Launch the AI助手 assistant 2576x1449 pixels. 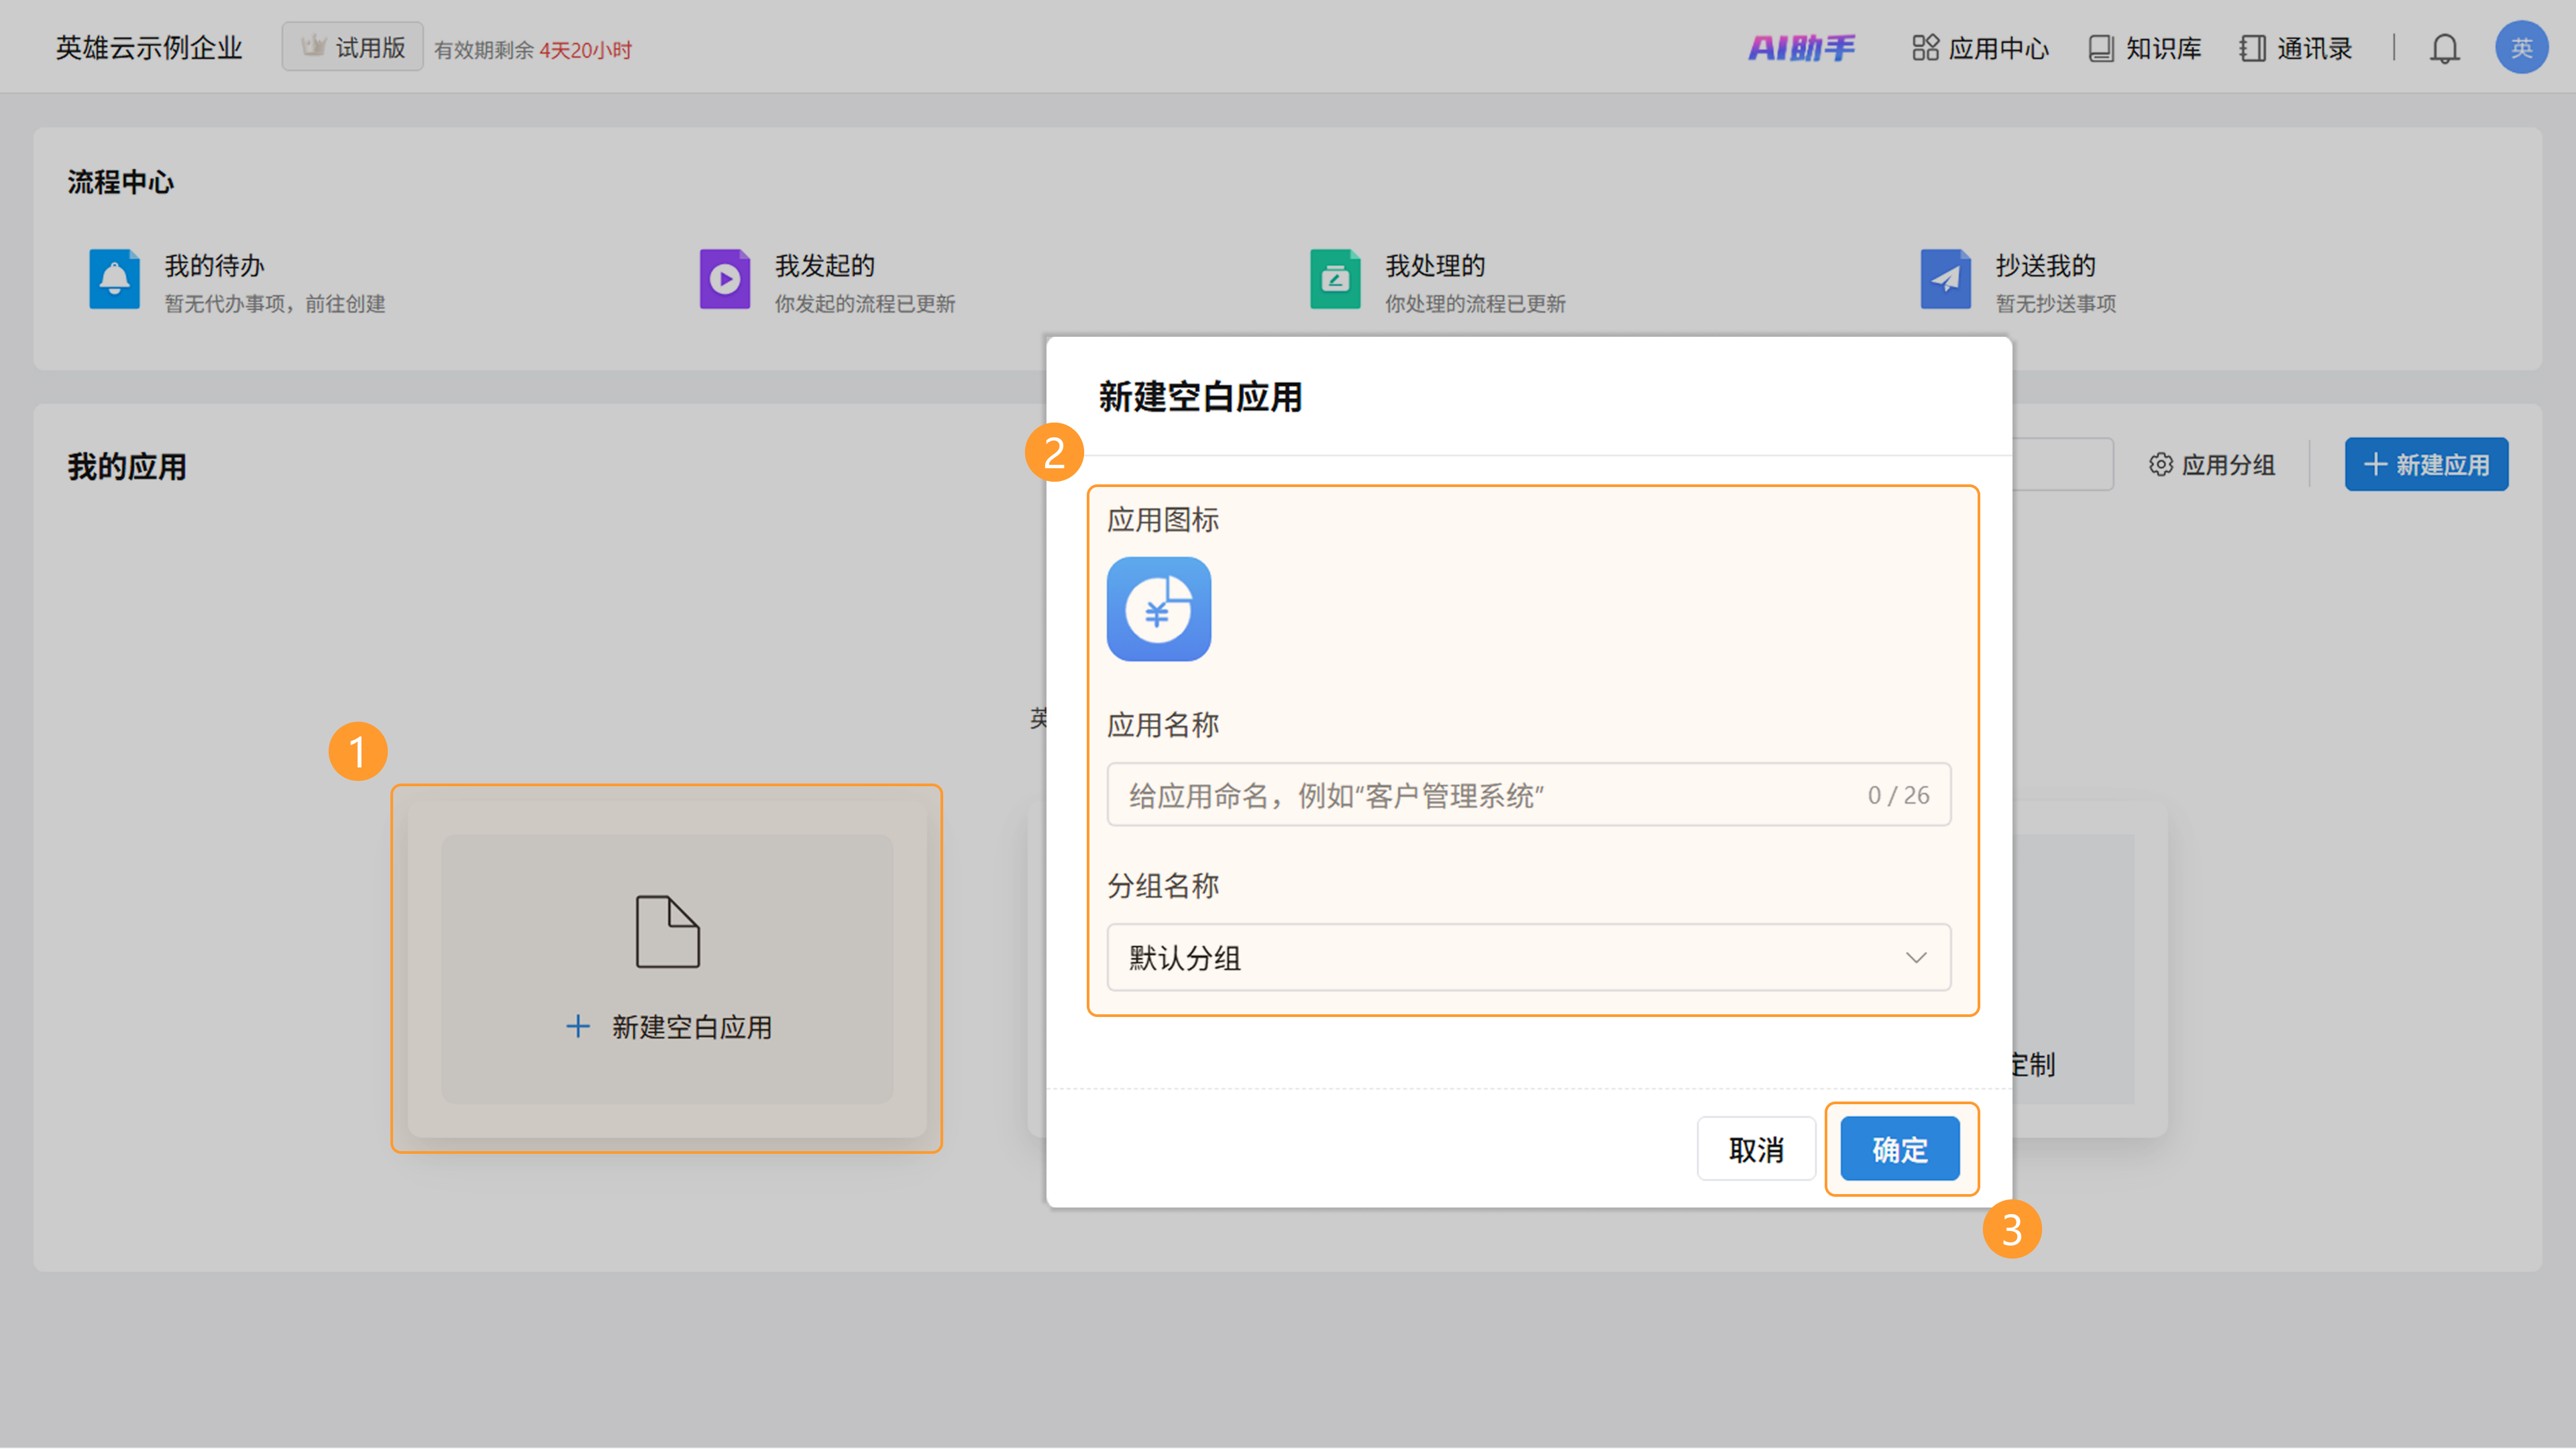1801,48
